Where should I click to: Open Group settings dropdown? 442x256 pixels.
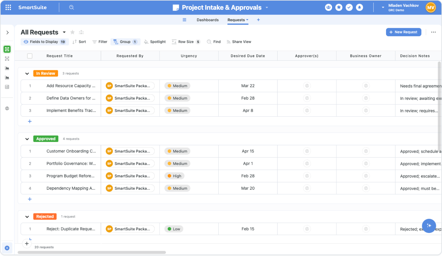point(125,42)
